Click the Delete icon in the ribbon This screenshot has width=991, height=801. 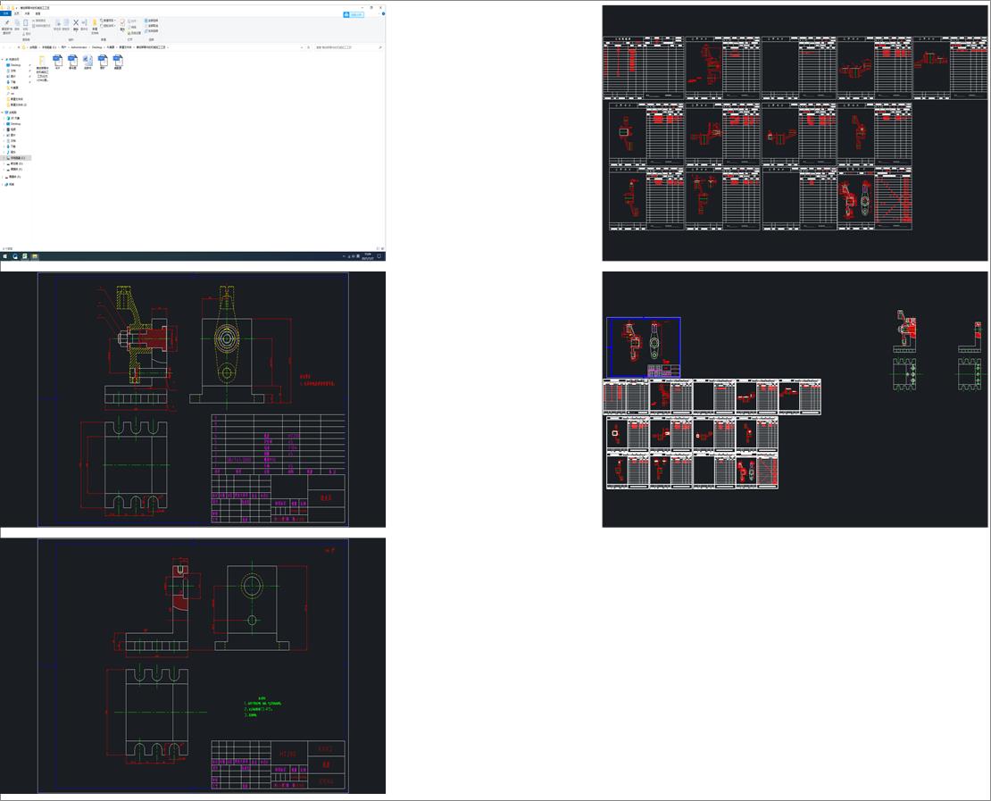coord(76,22)
